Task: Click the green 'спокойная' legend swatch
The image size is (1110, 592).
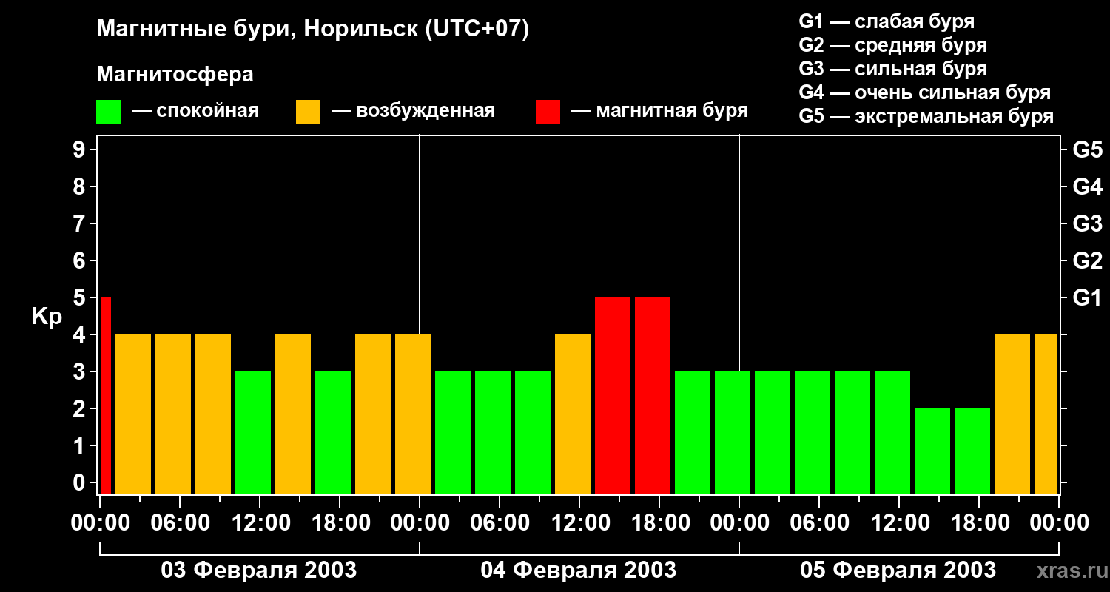Action: [108, 112]
